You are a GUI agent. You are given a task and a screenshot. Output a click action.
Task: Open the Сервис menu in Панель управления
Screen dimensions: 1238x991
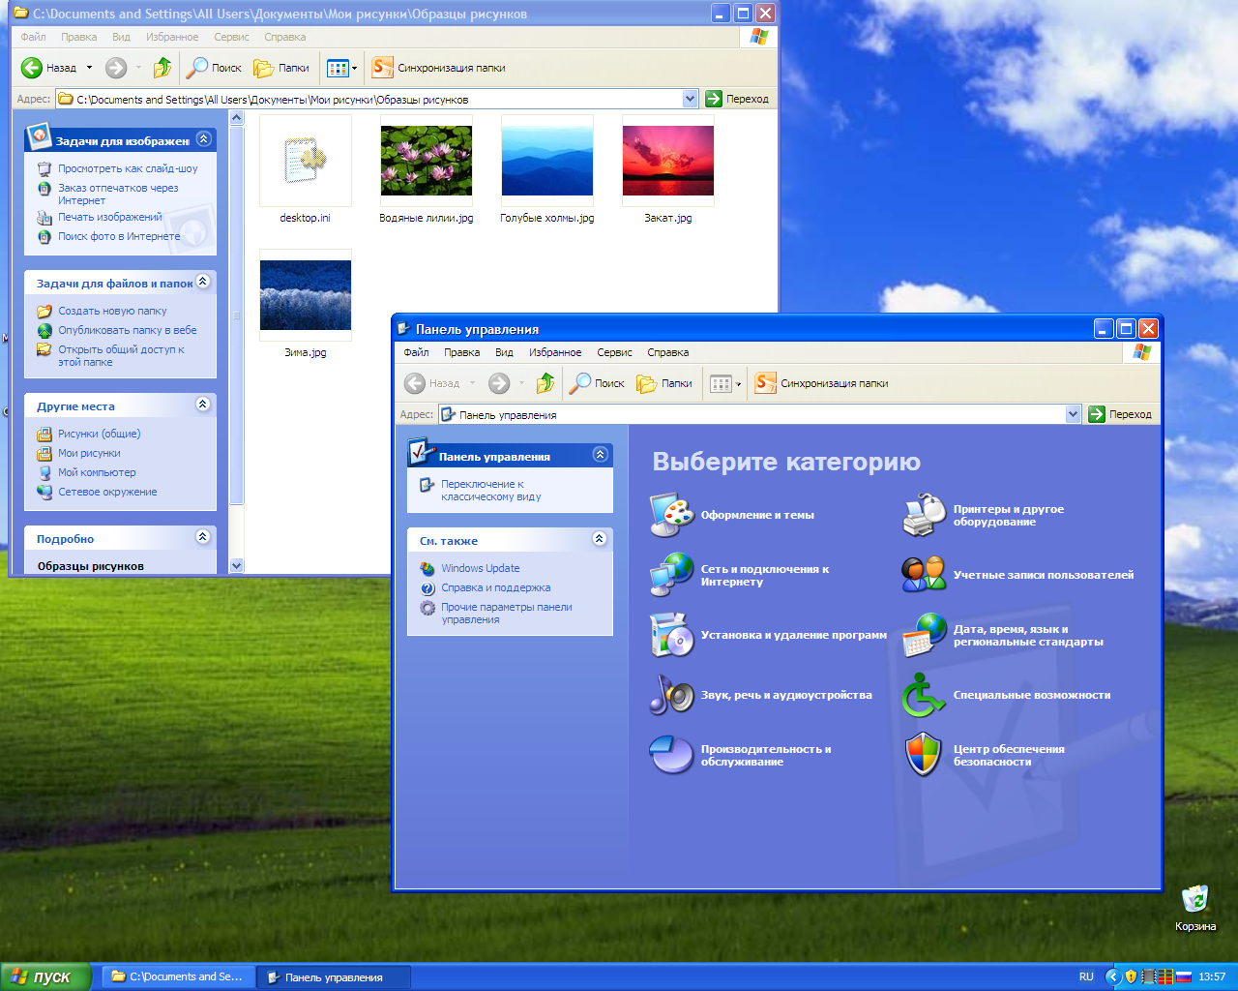614,352
